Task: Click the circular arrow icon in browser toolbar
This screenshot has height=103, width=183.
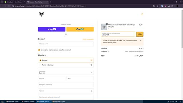Action: (172, 6)
